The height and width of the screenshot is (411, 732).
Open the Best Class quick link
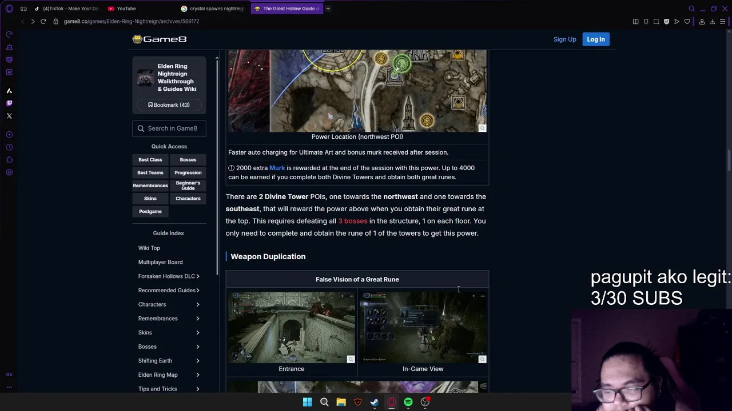(x=150, y=160)
